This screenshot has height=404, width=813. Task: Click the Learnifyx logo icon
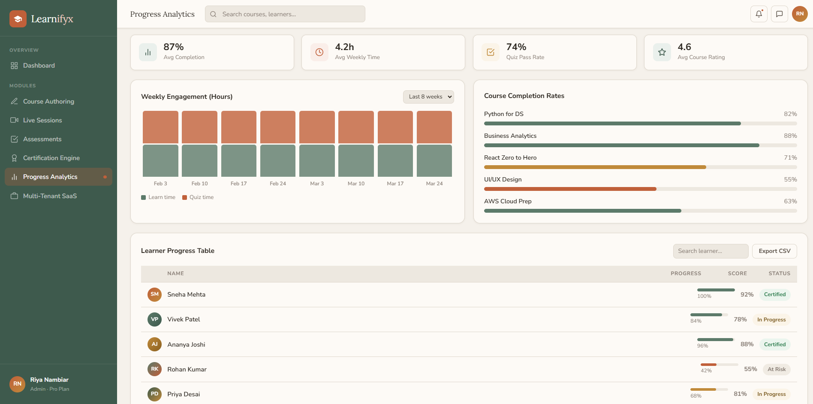17,19
